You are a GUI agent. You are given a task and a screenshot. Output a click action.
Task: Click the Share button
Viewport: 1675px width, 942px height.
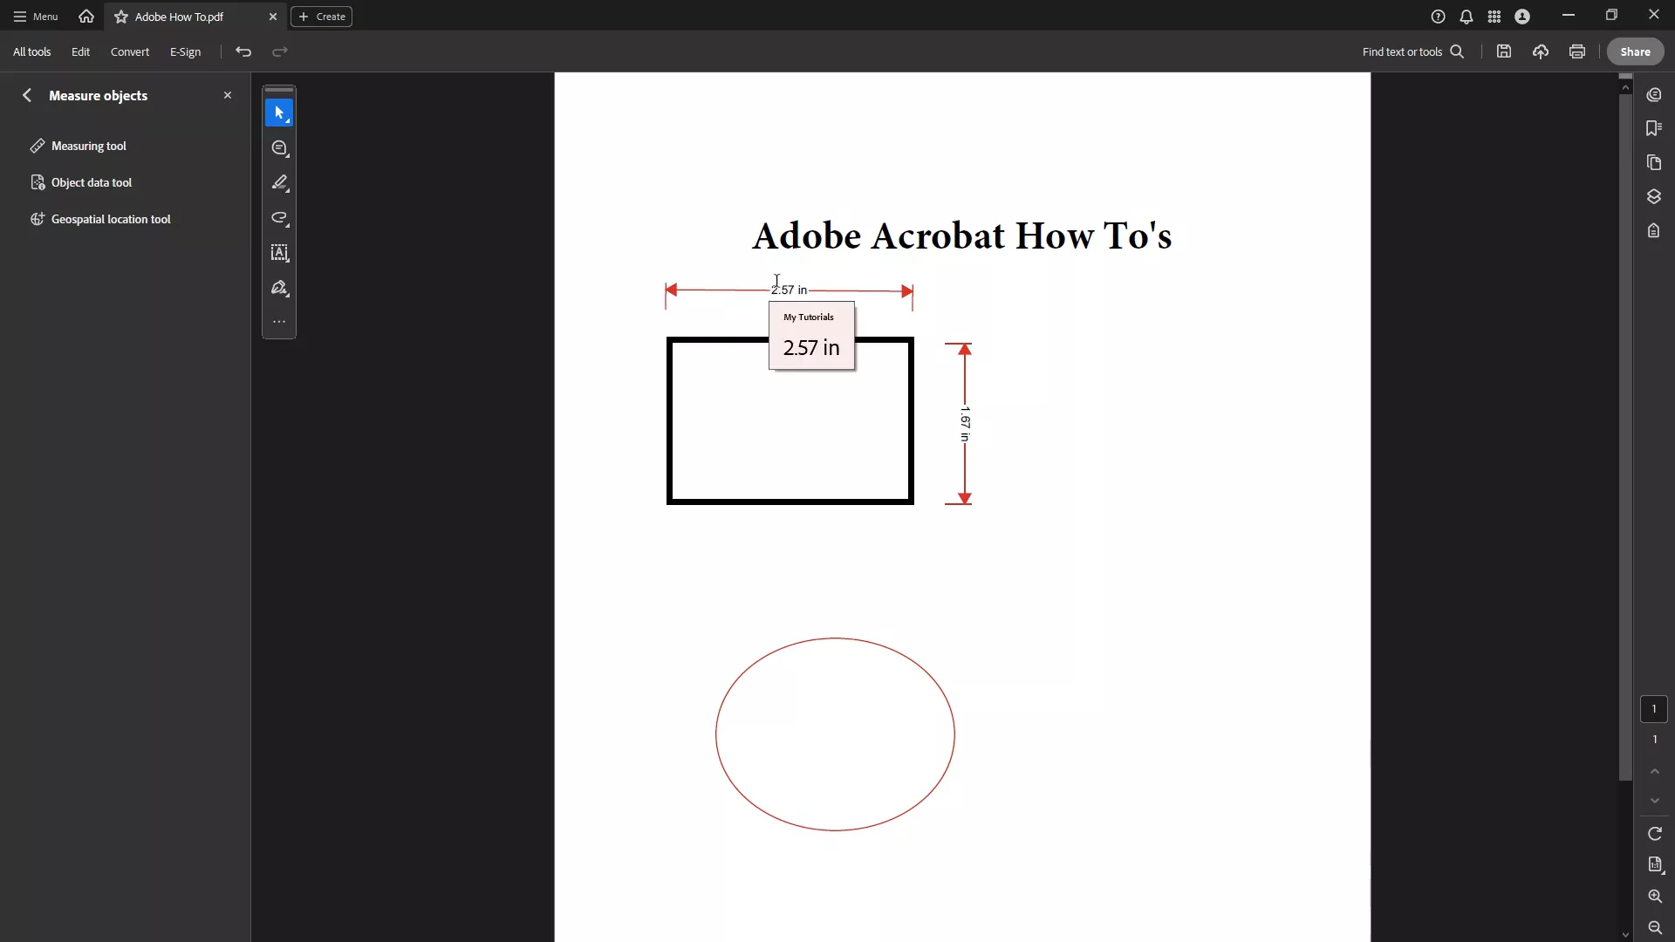pyautogui.click(x=1635, y=51)
